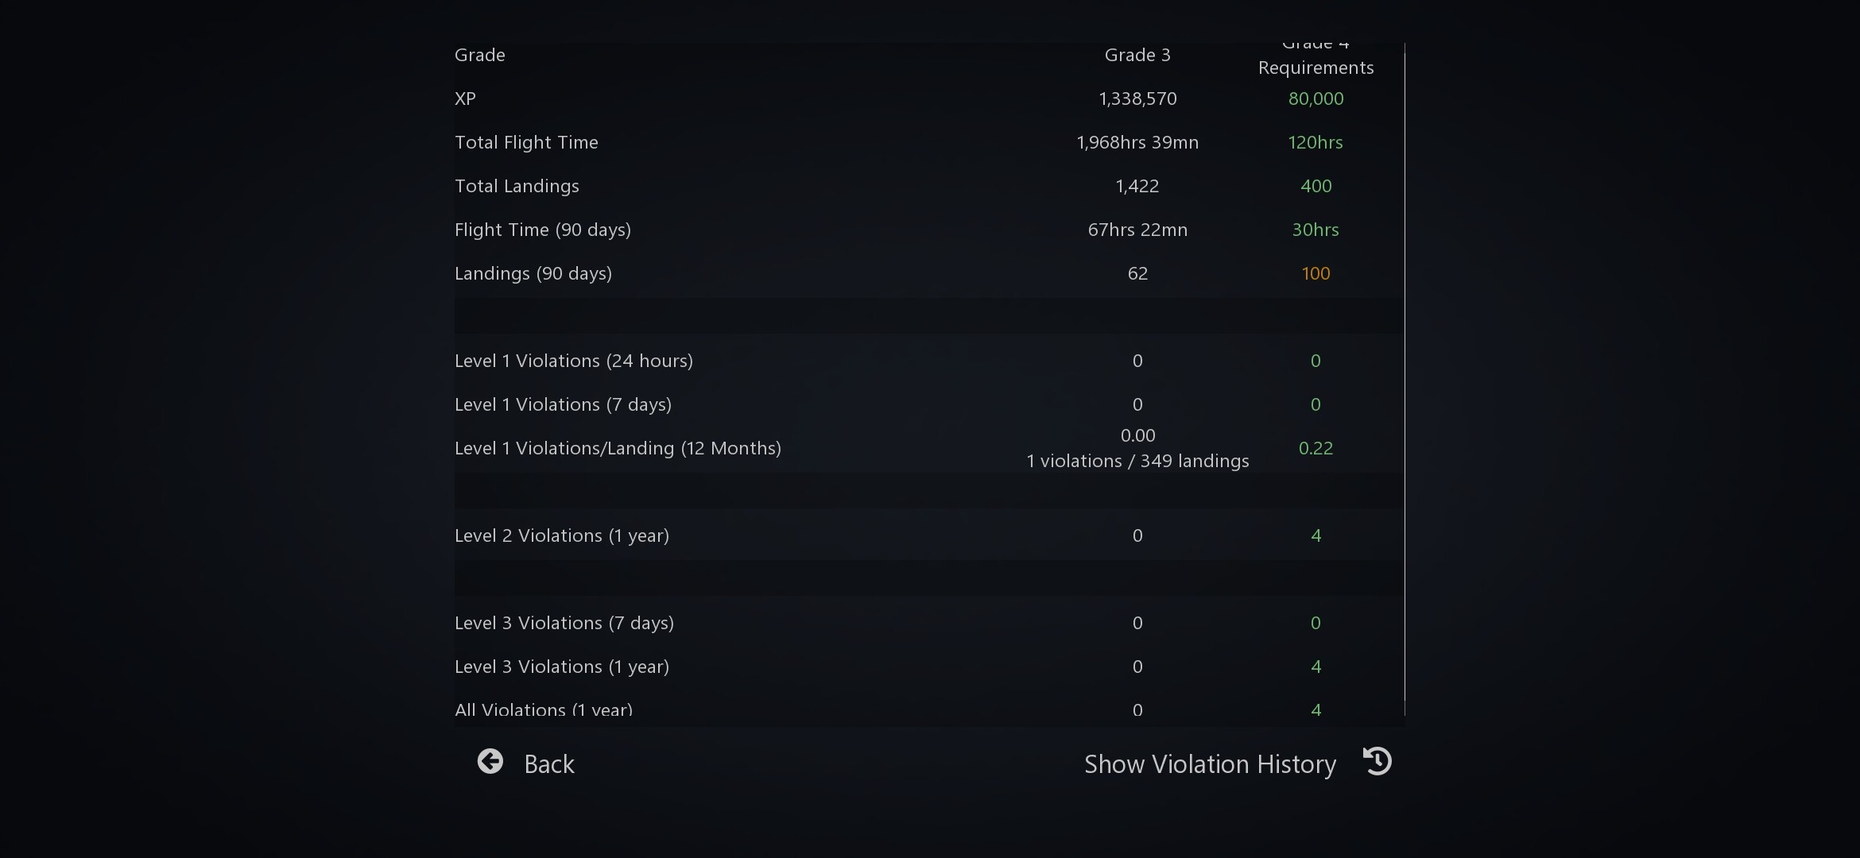Click the 80,000 XP requirement value
The height and width of the screenshot is (858, 1860).
click(1316, 99)
